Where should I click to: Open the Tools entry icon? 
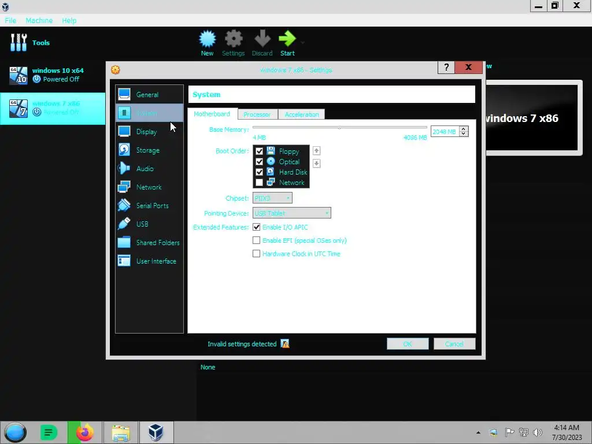18,42
